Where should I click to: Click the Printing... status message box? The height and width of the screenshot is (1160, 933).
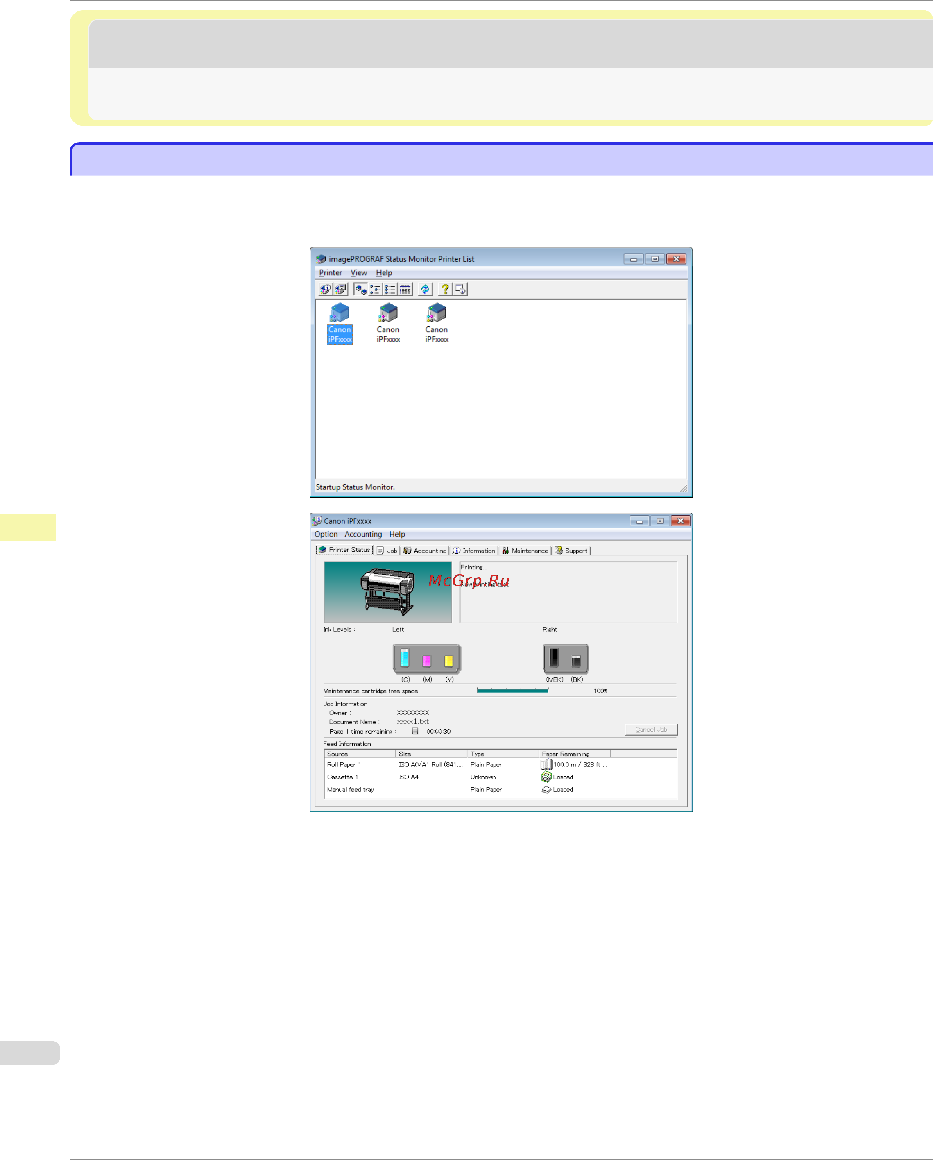click(568, 592)
